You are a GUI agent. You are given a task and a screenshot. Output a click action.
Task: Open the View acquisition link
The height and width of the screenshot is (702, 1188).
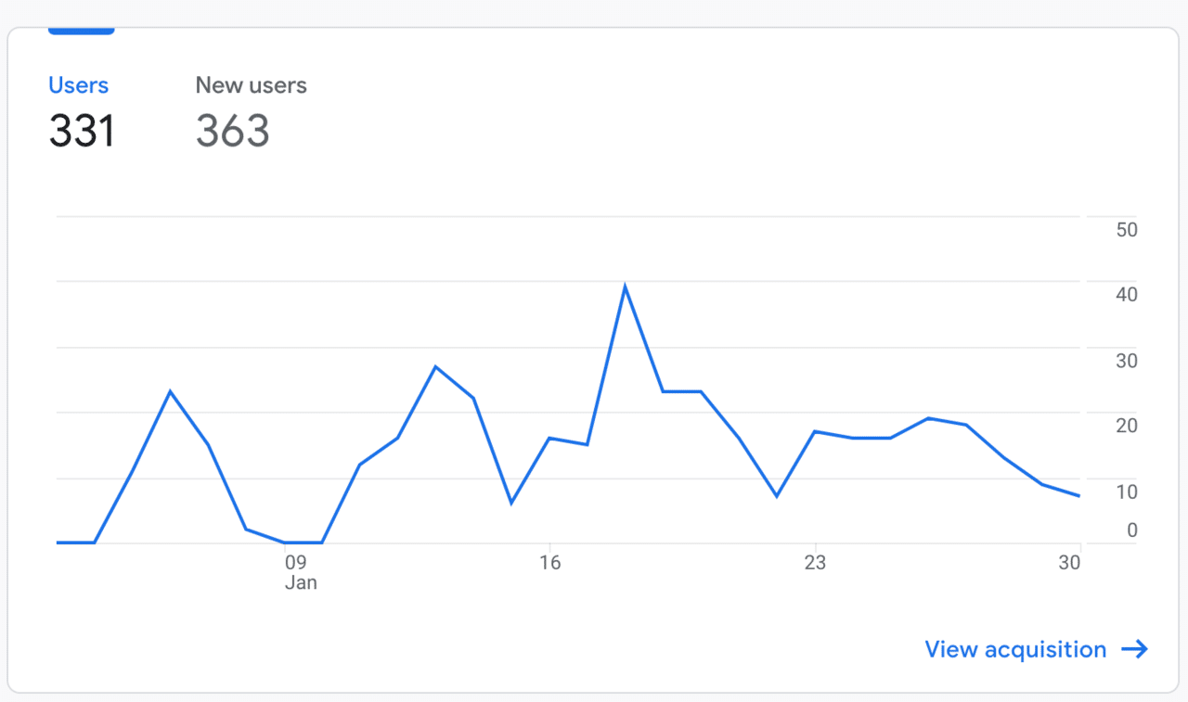point(1015,649)
